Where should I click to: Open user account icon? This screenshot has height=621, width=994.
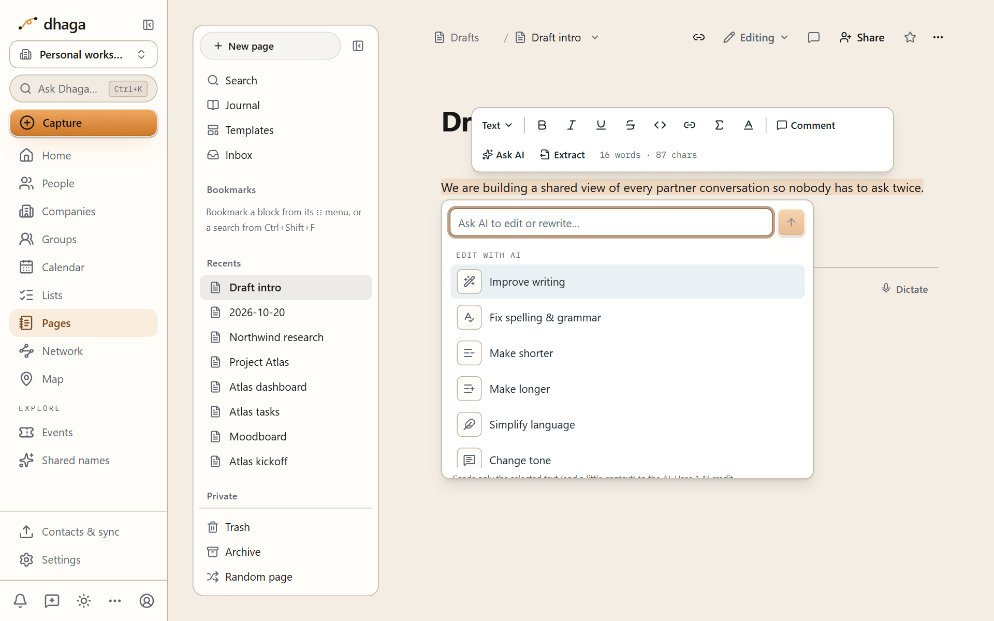pos(147,601)
